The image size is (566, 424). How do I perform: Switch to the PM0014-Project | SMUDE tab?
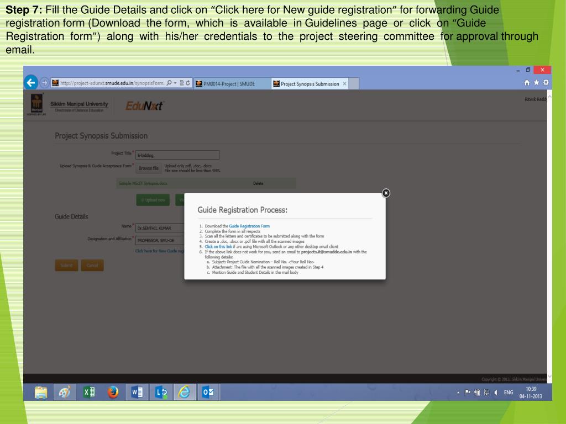(232, 84)
